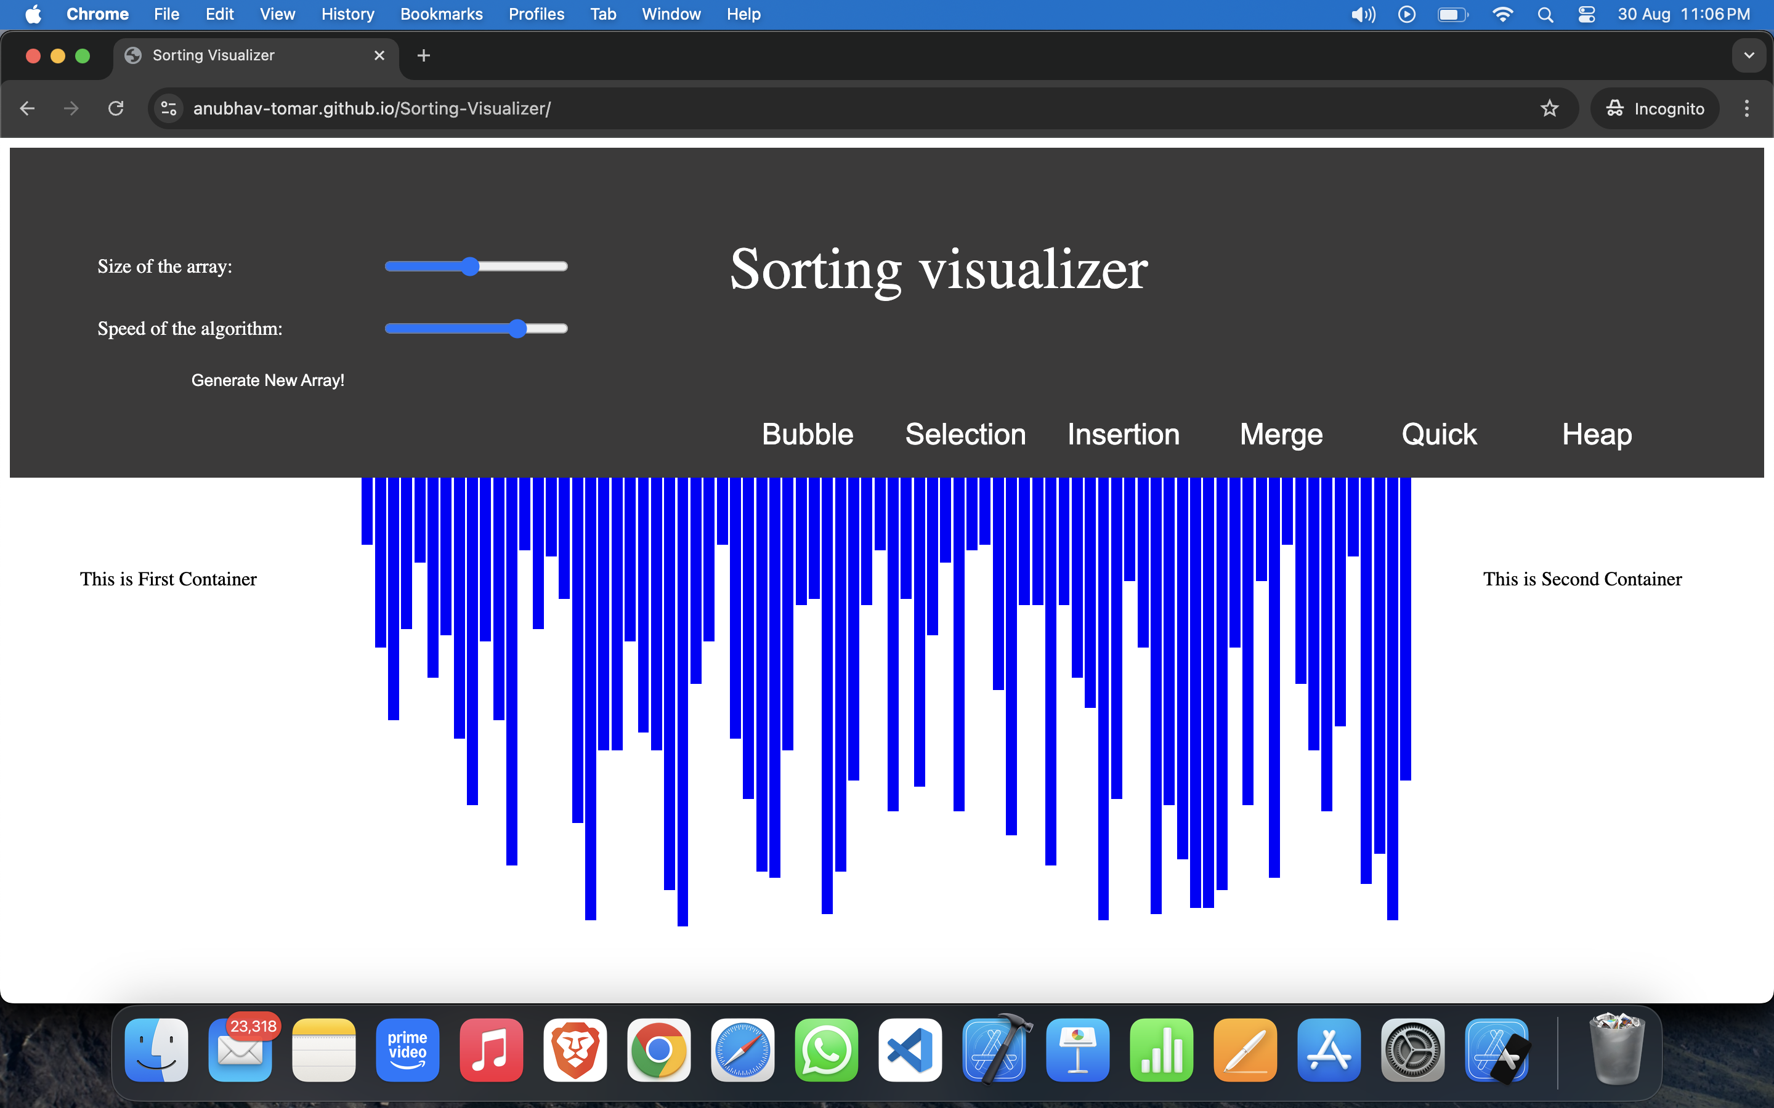
Task: Open Xcode from the dock
Action: [x=994, y=1050]
